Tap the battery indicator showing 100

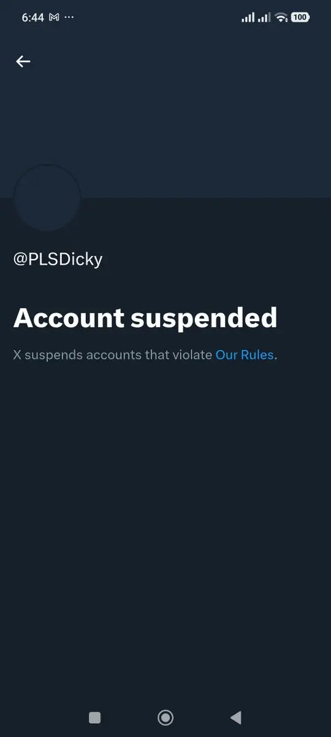coord(300,18)
